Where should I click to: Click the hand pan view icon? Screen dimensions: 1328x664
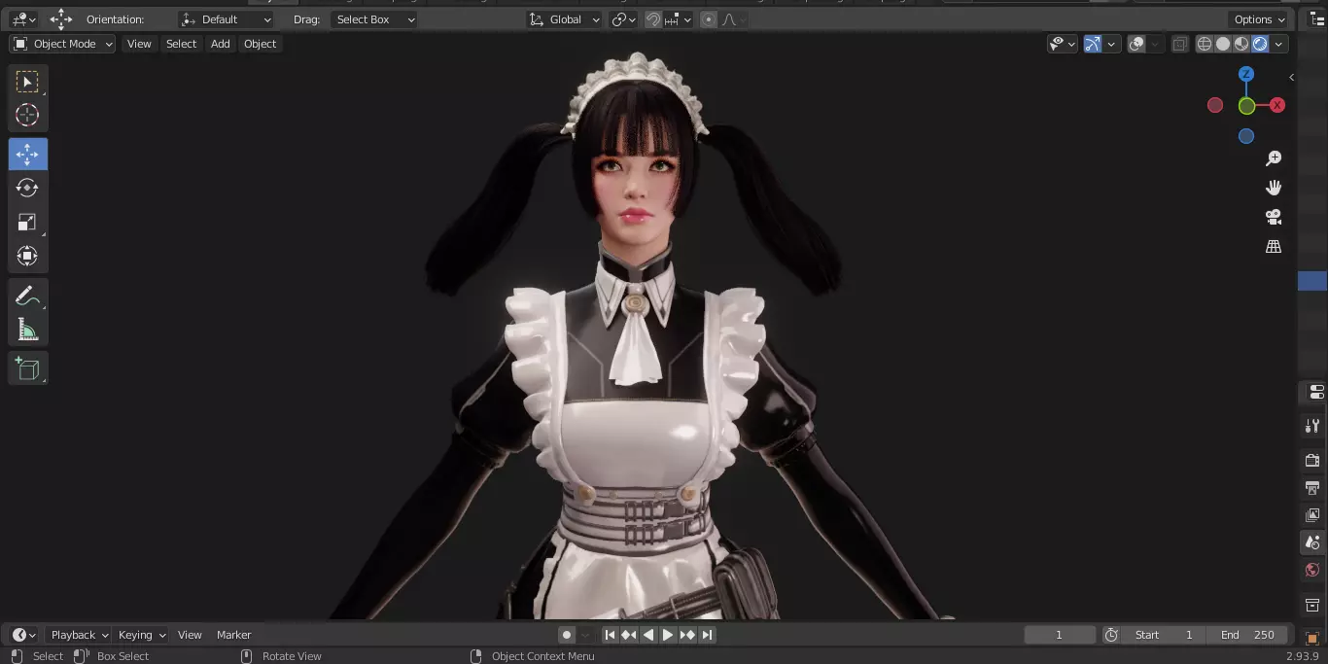pos(1274,188)
